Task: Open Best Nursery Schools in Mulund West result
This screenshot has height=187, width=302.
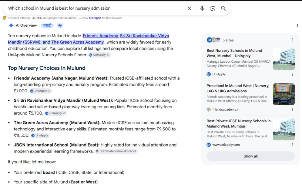Action: 234,53
